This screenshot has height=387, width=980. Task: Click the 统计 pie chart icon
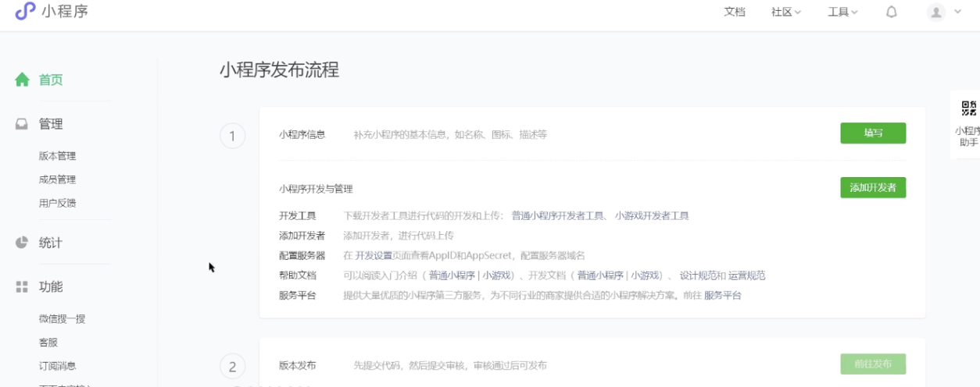(22, 243)
